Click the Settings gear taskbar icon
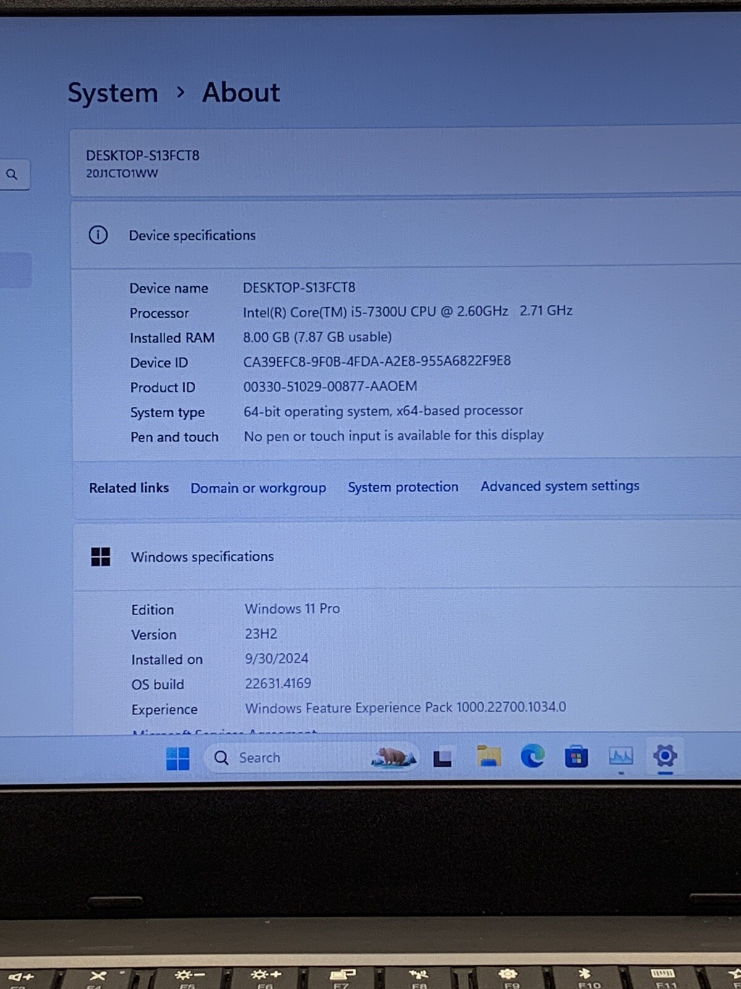The image size is (741, 989). [x=665, y=755]
